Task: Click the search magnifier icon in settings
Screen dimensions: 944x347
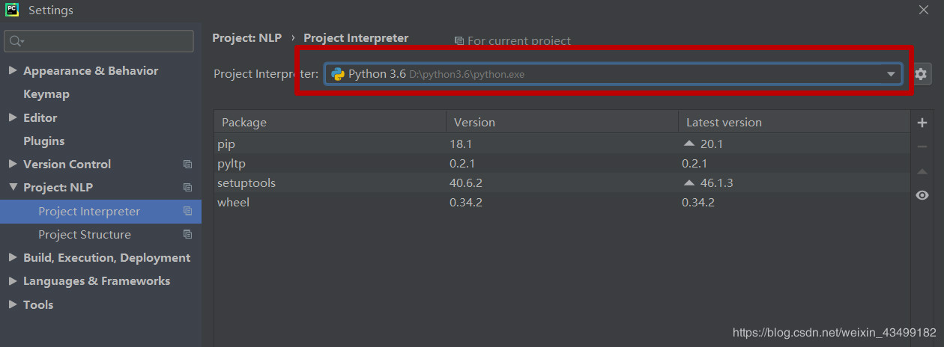Action: click(16, 41)
